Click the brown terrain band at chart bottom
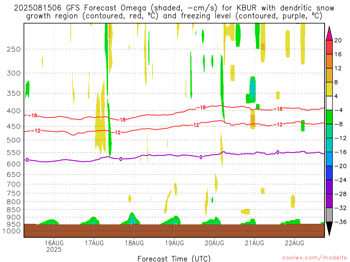350x262 pixels. click(x=174, y=231)
